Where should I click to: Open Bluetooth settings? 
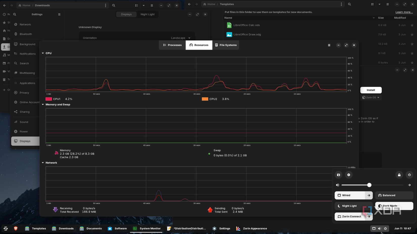coord(26,34)
